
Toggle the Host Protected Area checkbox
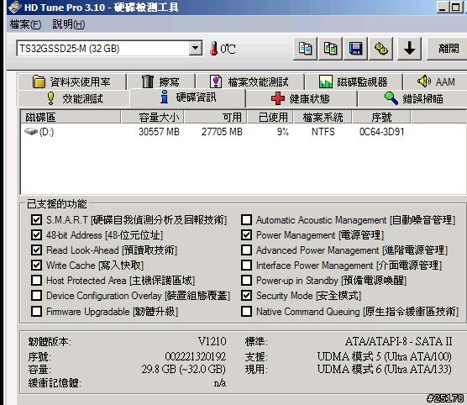36,281
